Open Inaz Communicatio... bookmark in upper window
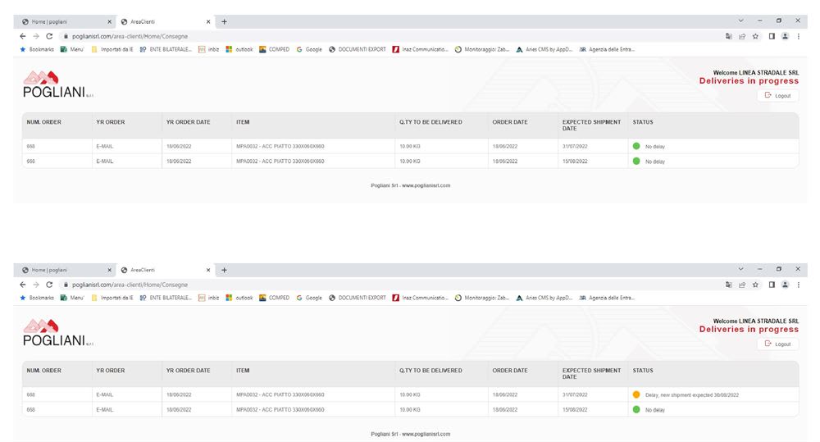Viewport: 820px width, 442px height. click(420, 49)
